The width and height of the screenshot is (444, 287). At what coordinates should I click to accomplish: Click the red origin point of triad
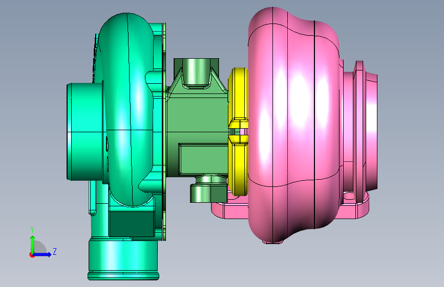(32, 255)
